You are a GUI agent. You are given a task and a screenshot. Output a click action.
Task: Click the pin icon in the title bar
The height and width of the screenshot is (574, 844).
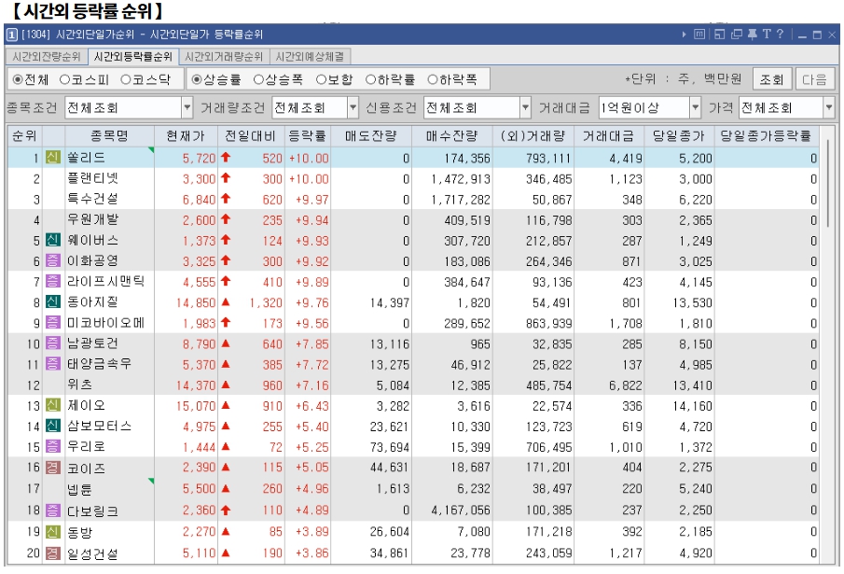pyautogui.click(x=753, y=35)
